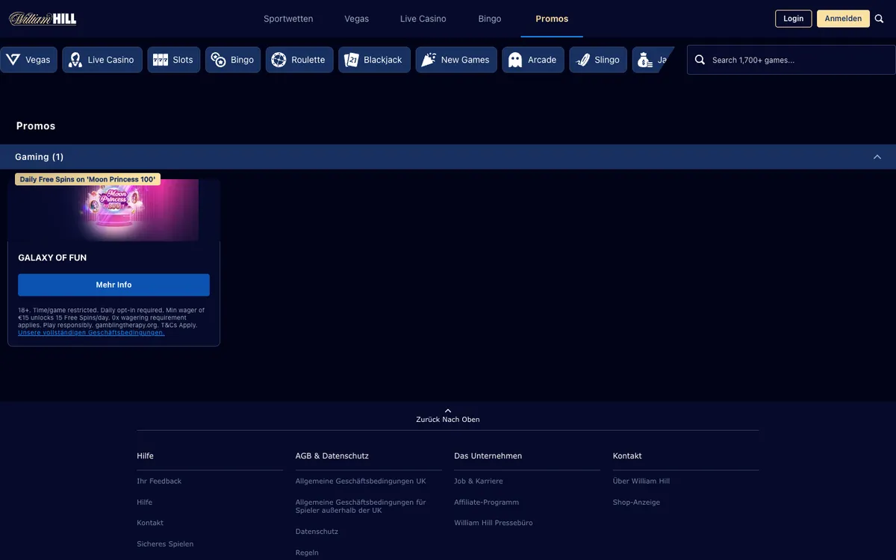The height and width of the screenshot is (560, 896).
Task: Select the Vegas category icon button
Action: (x=29, y=60)
